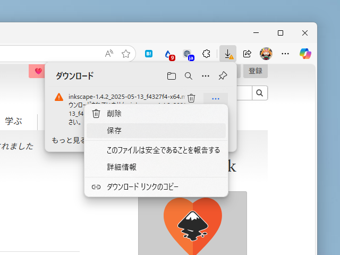Click the blue three-dot button on inkscape download
The image size is (340, 255).
[216, 99]
